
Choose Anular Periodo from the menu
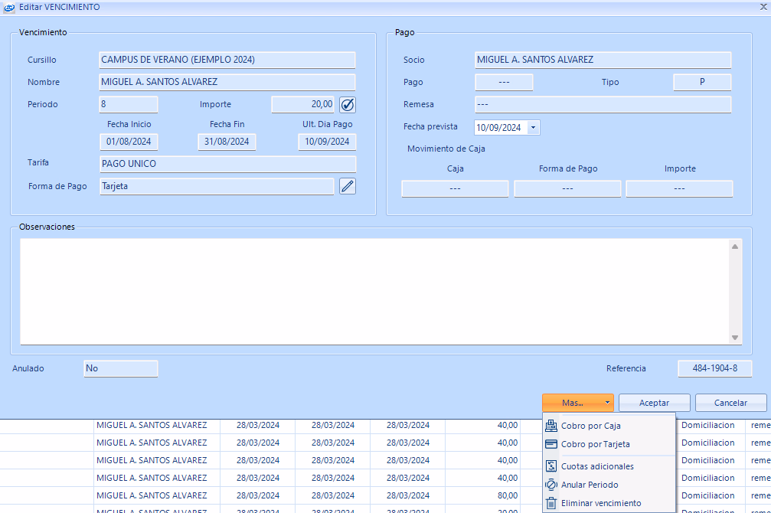click(x=589, y=485)
